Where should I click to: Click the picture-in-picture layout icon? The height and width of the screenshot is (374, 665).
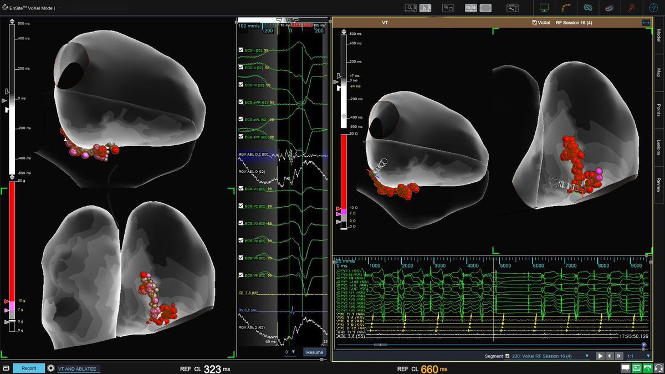(x=447, y=8)
